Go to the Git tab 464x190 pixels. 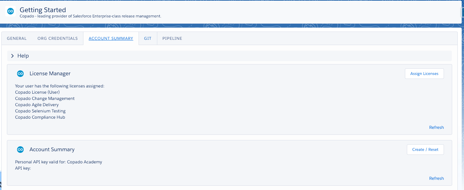[148, 38]
